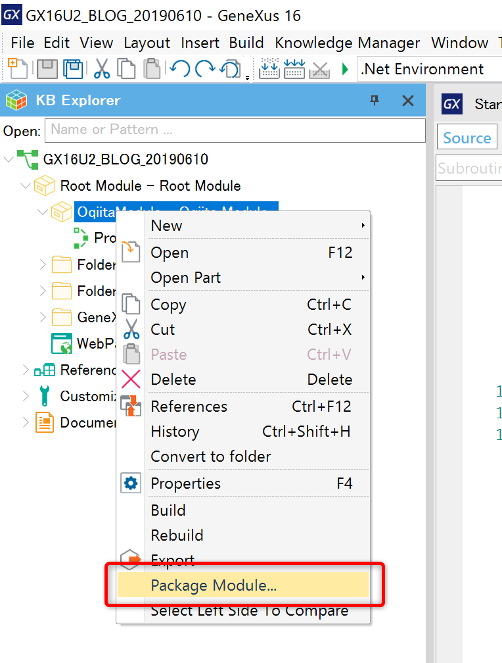Screen dimensions: 502x663
Task: Open the View menu
Action: pos(97,43)
